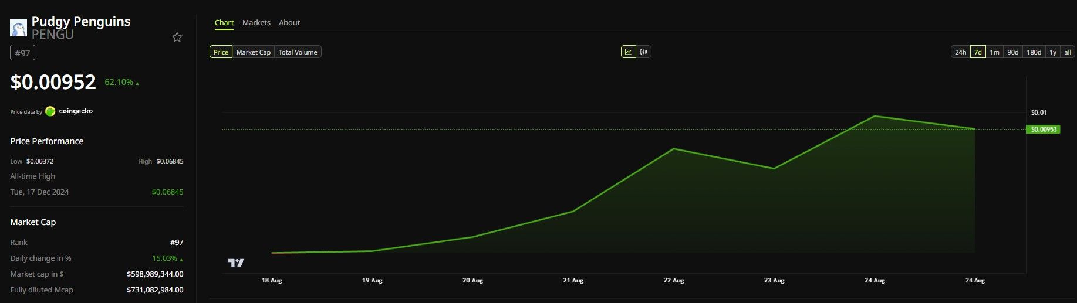Select the Market Cap chart mode
Screen dimensions: 1077x303
pyautogui.click(x=254, y=52)
